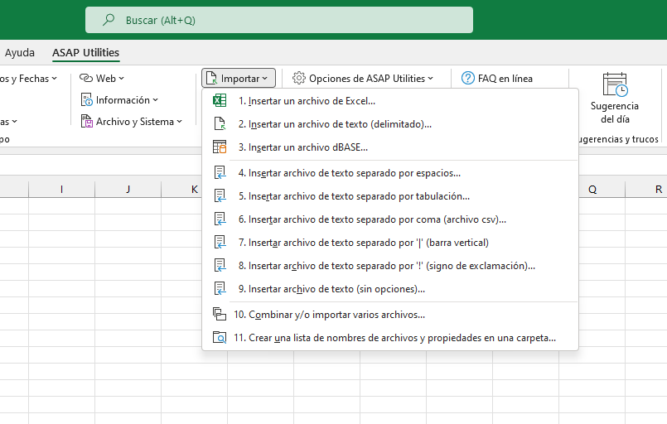Choose 3. Insertar un archivo dBASE
The image size is (667, 424).
pos(390,147)
